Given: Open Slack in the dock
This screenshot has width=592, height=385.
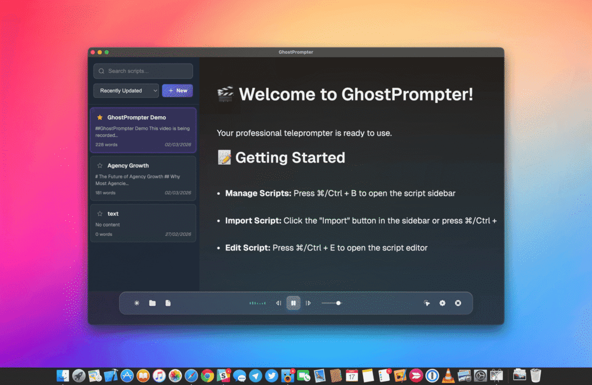Looking at the screenshot, I should tap(224, 376).
